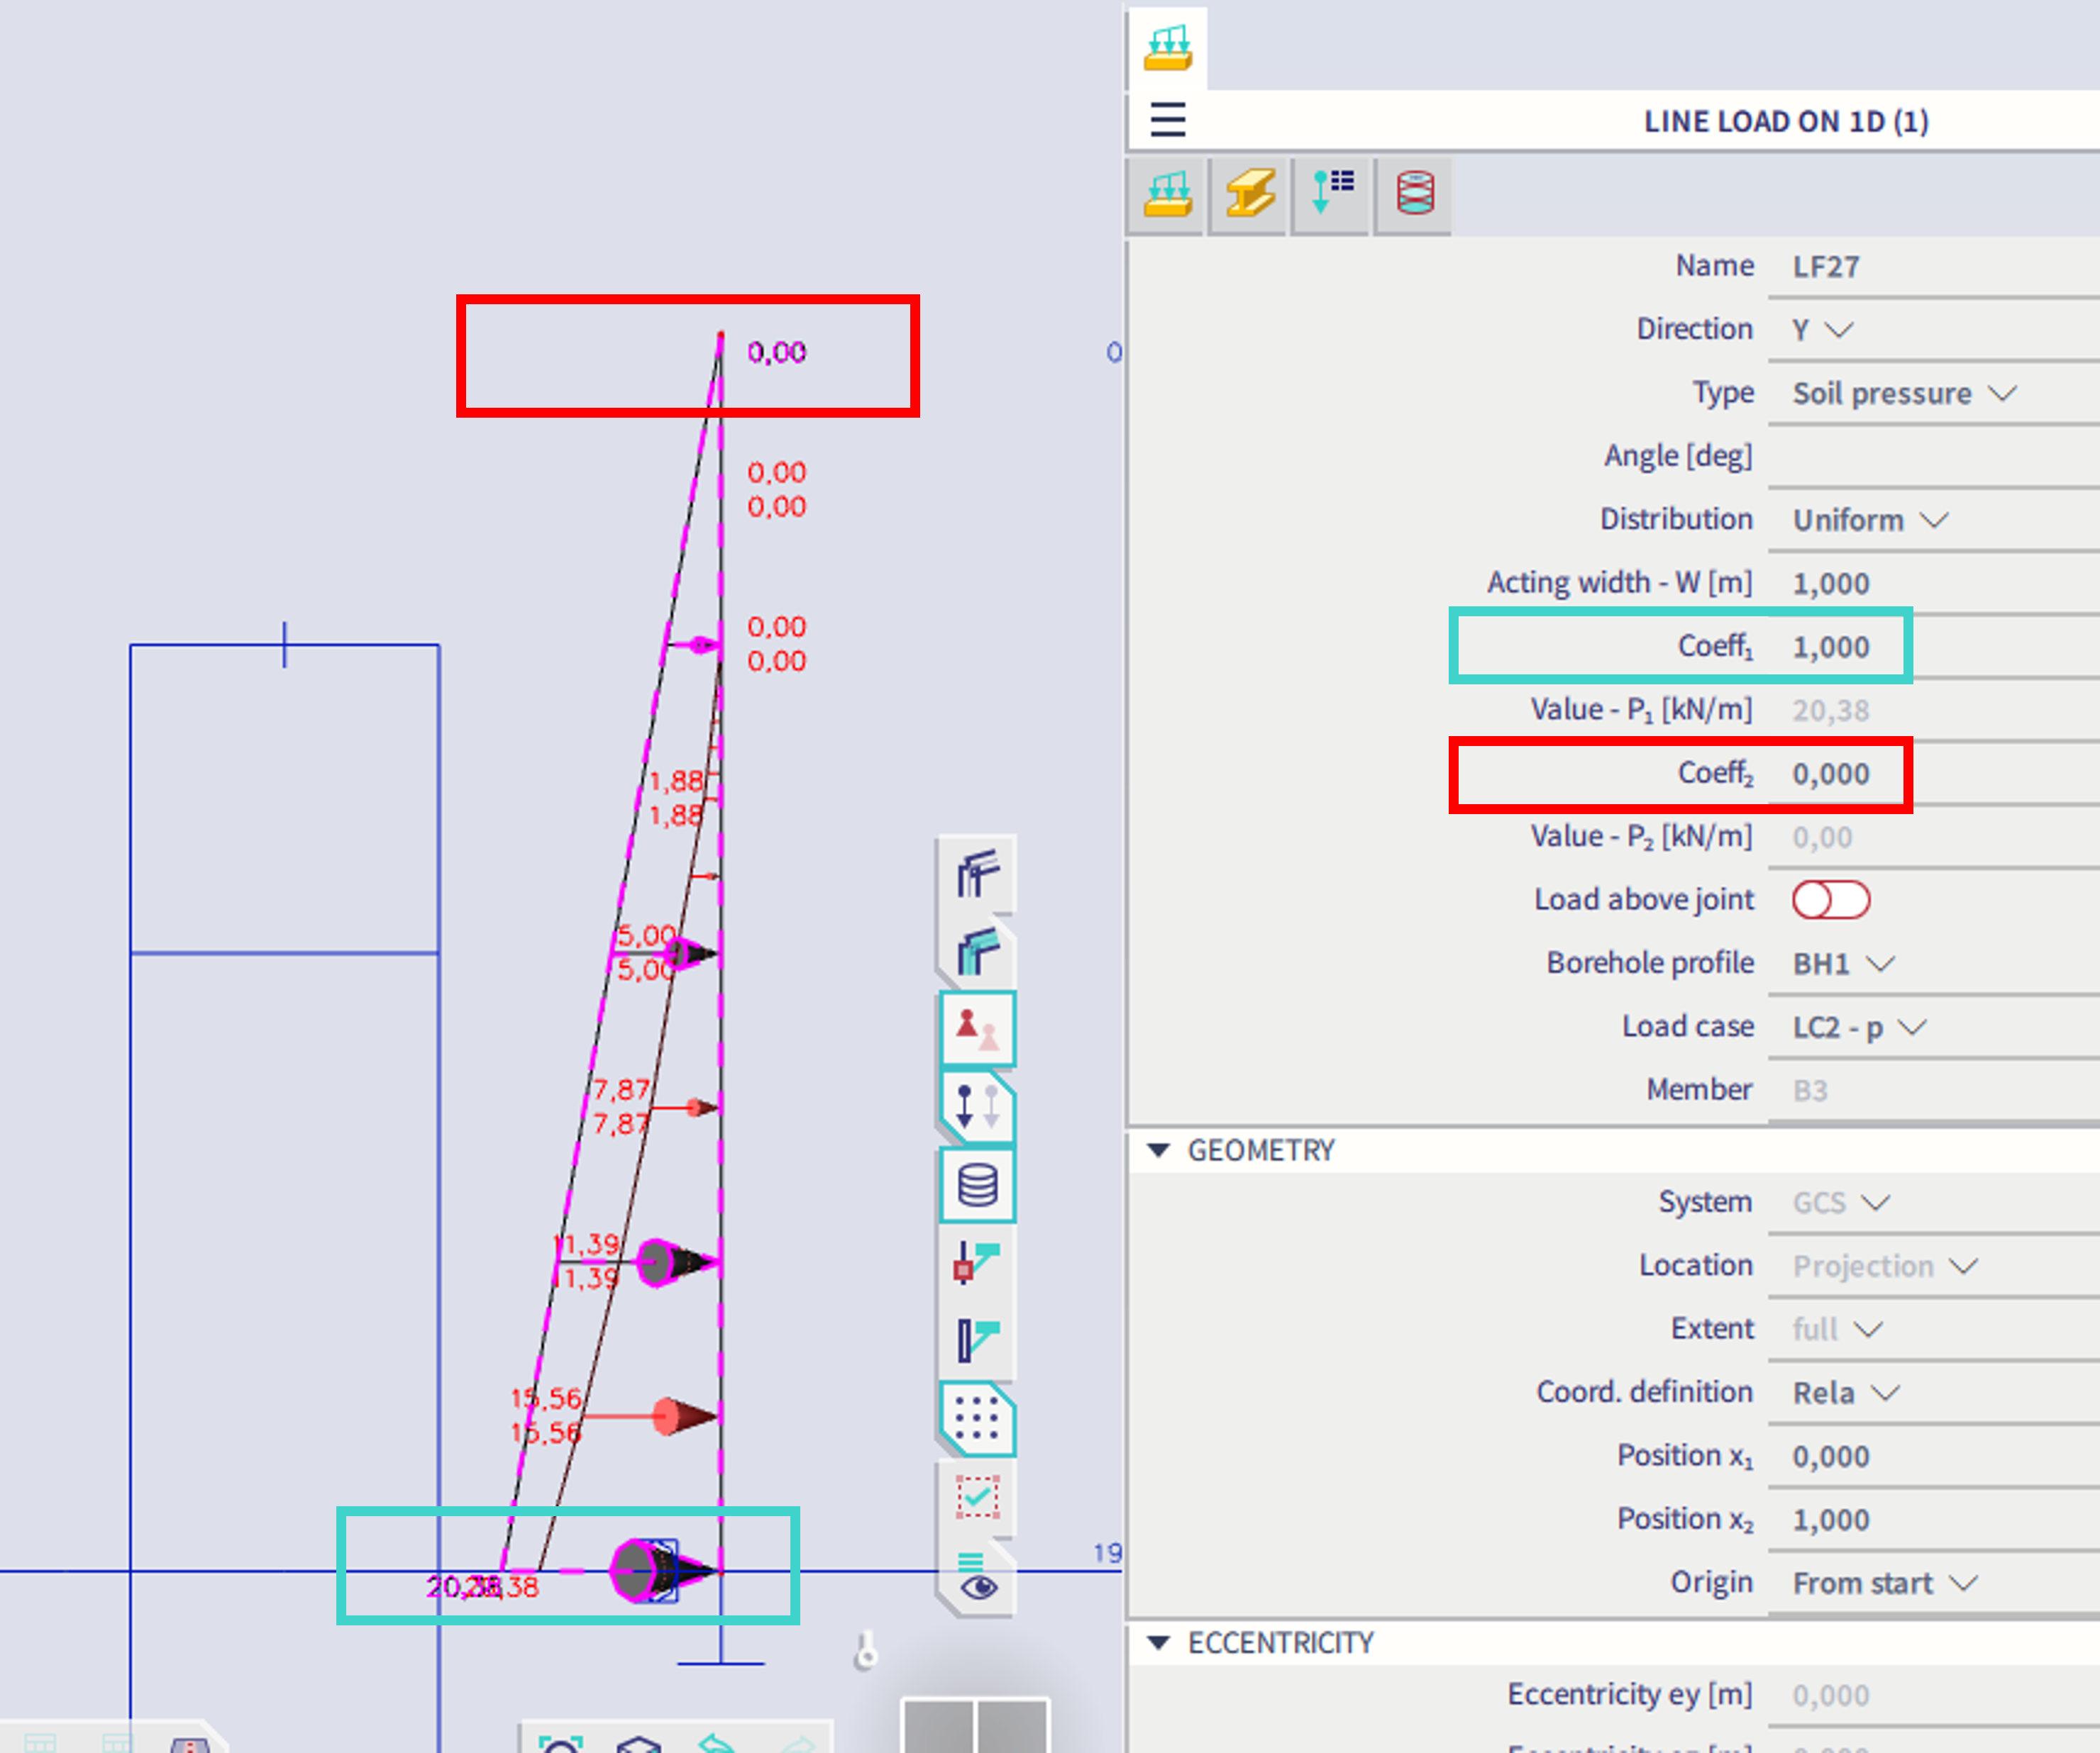The width and height of the screenshot is (2100, 1753).
Task: Toggle the loads display arrows icon
Action: tap(977, 1108)
